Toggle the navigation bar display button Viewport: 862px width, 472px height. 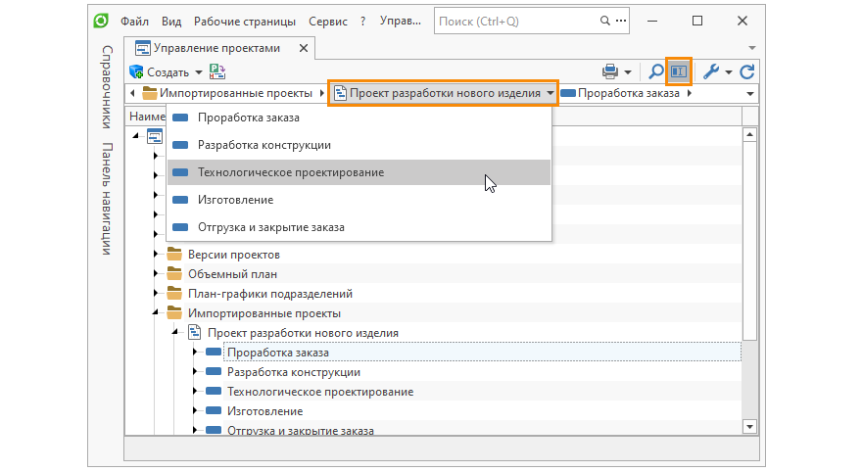pyautogui.click(x=679, y=71)
